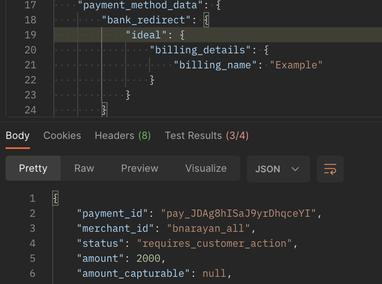Switch to Raw response view

click(84, 168)
